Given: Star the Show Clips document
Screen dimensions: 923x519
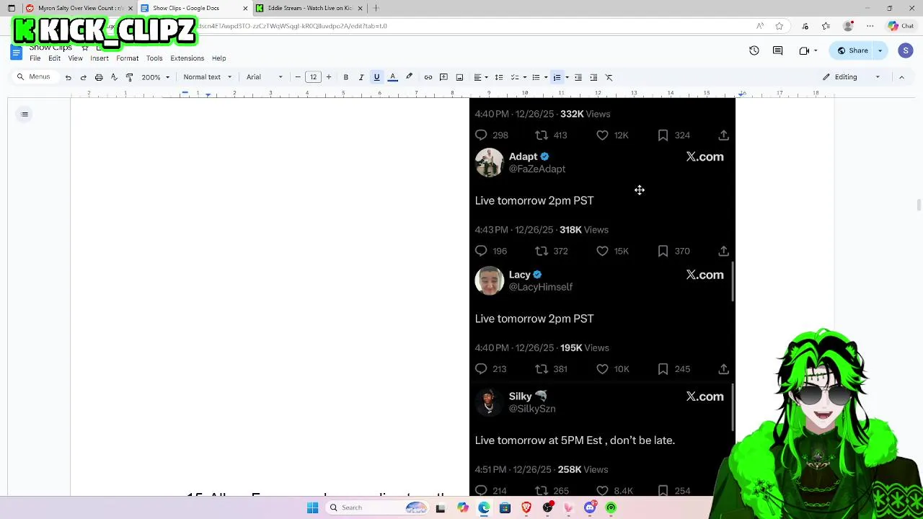Looking at the screenshot, I should point(85,48).
